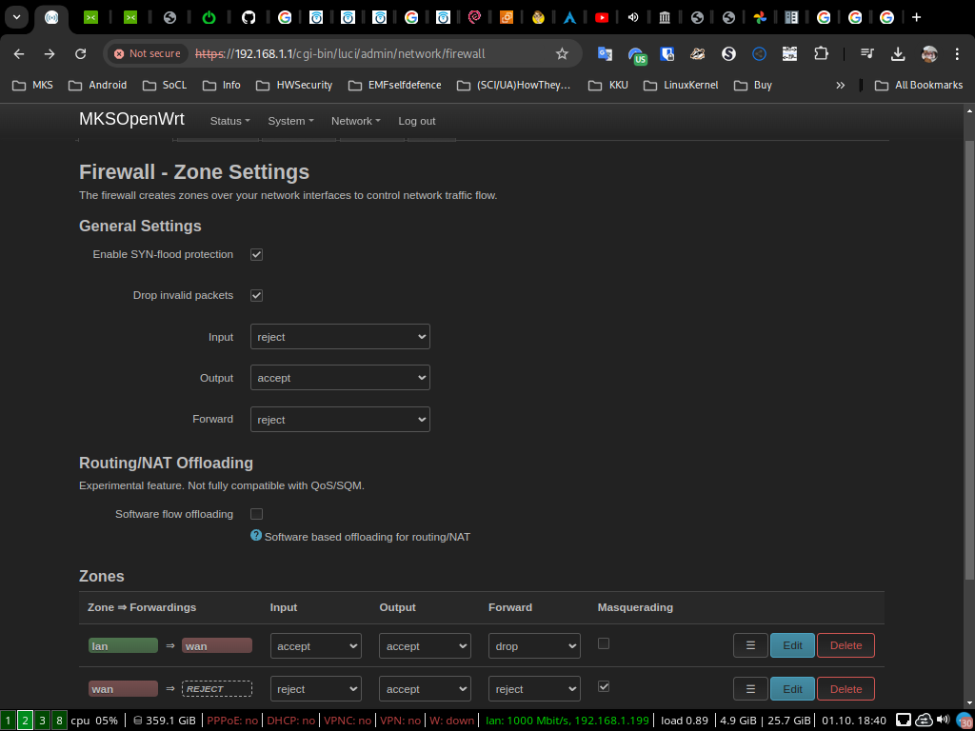975x731 pixels.
Task: Open the Status menu in LuCI navbar
Action: [230, 121]
